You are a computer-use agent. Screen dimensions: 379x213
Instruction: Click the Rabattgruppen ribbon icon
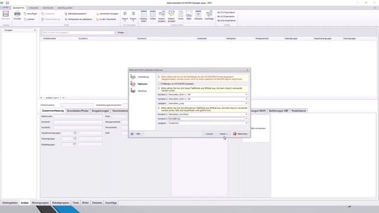point(171,17)
